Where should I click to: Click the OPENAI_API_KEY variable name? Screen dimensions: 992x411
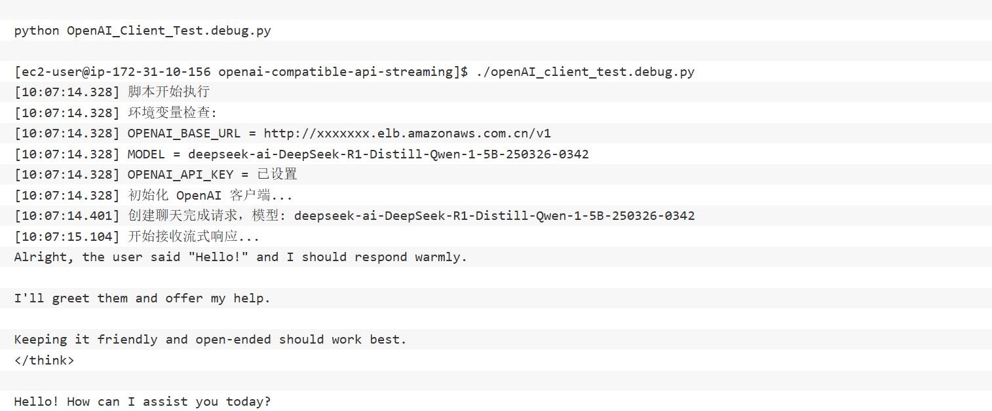pos(180,175)
